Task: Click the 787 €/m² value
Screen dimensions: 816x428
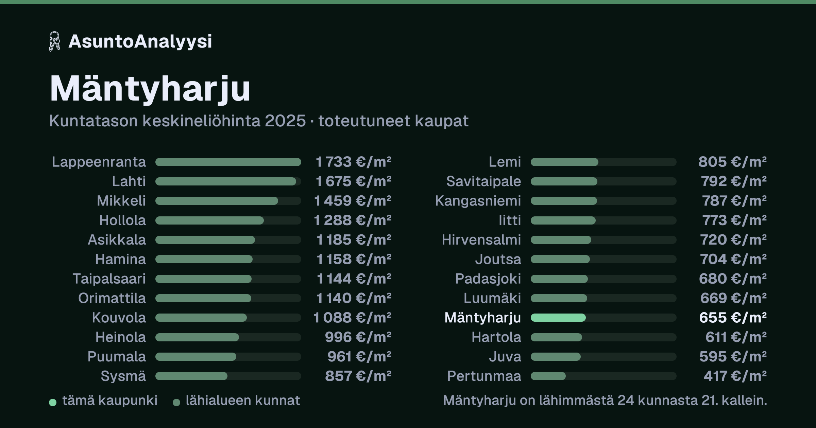Action: [735, 201]
